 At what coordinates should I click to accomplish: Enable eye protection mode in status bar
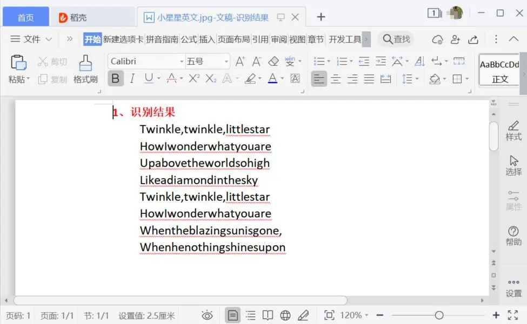[207, 315]
